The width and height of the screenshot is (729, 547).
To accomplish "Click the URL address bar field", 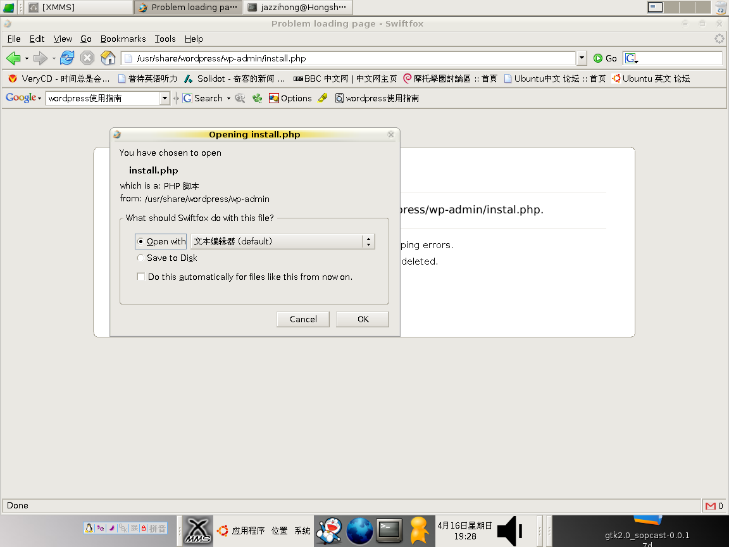I will point(349,58).
